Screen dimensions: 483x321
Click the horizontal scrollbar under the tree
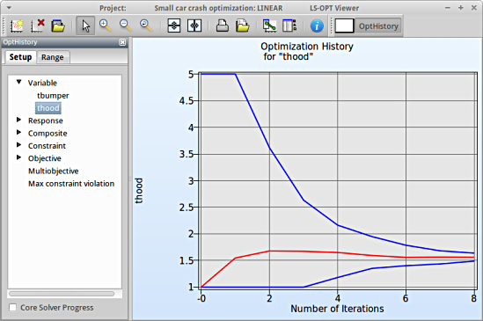[62, 294]
